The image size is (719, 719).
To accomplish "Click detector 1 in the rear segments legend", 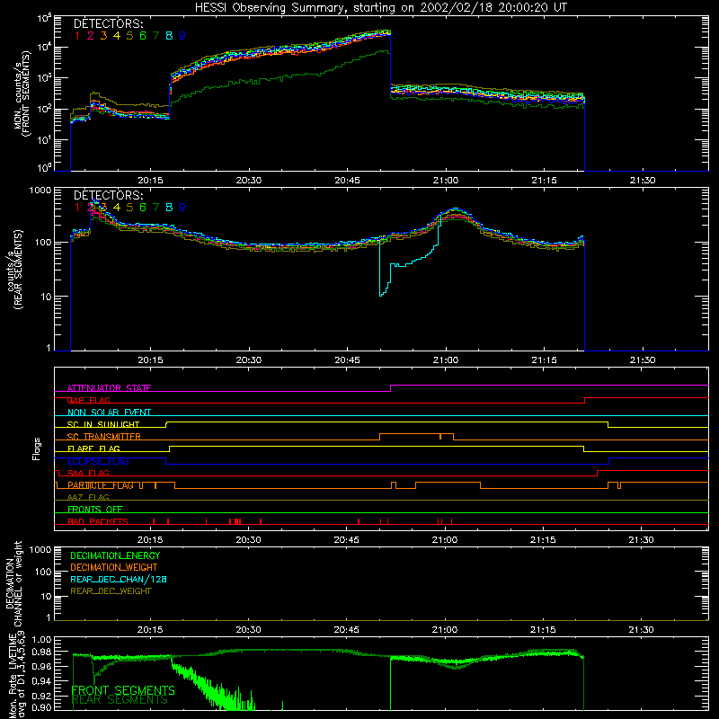I will pyautogui.click(x=77, y=208).
